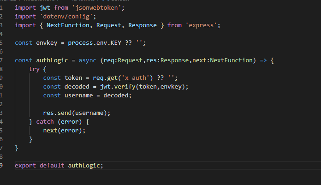Viewport: 321px width, 185px height.
Task: Click process in process.env.KEY
Action: (80, 43)
